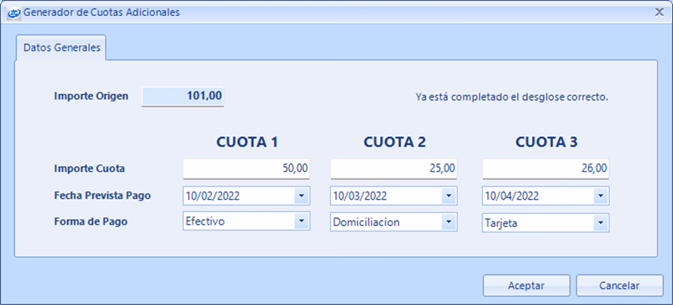
Task: Click the 10/02/2022 date text
Action: (211, 196)
